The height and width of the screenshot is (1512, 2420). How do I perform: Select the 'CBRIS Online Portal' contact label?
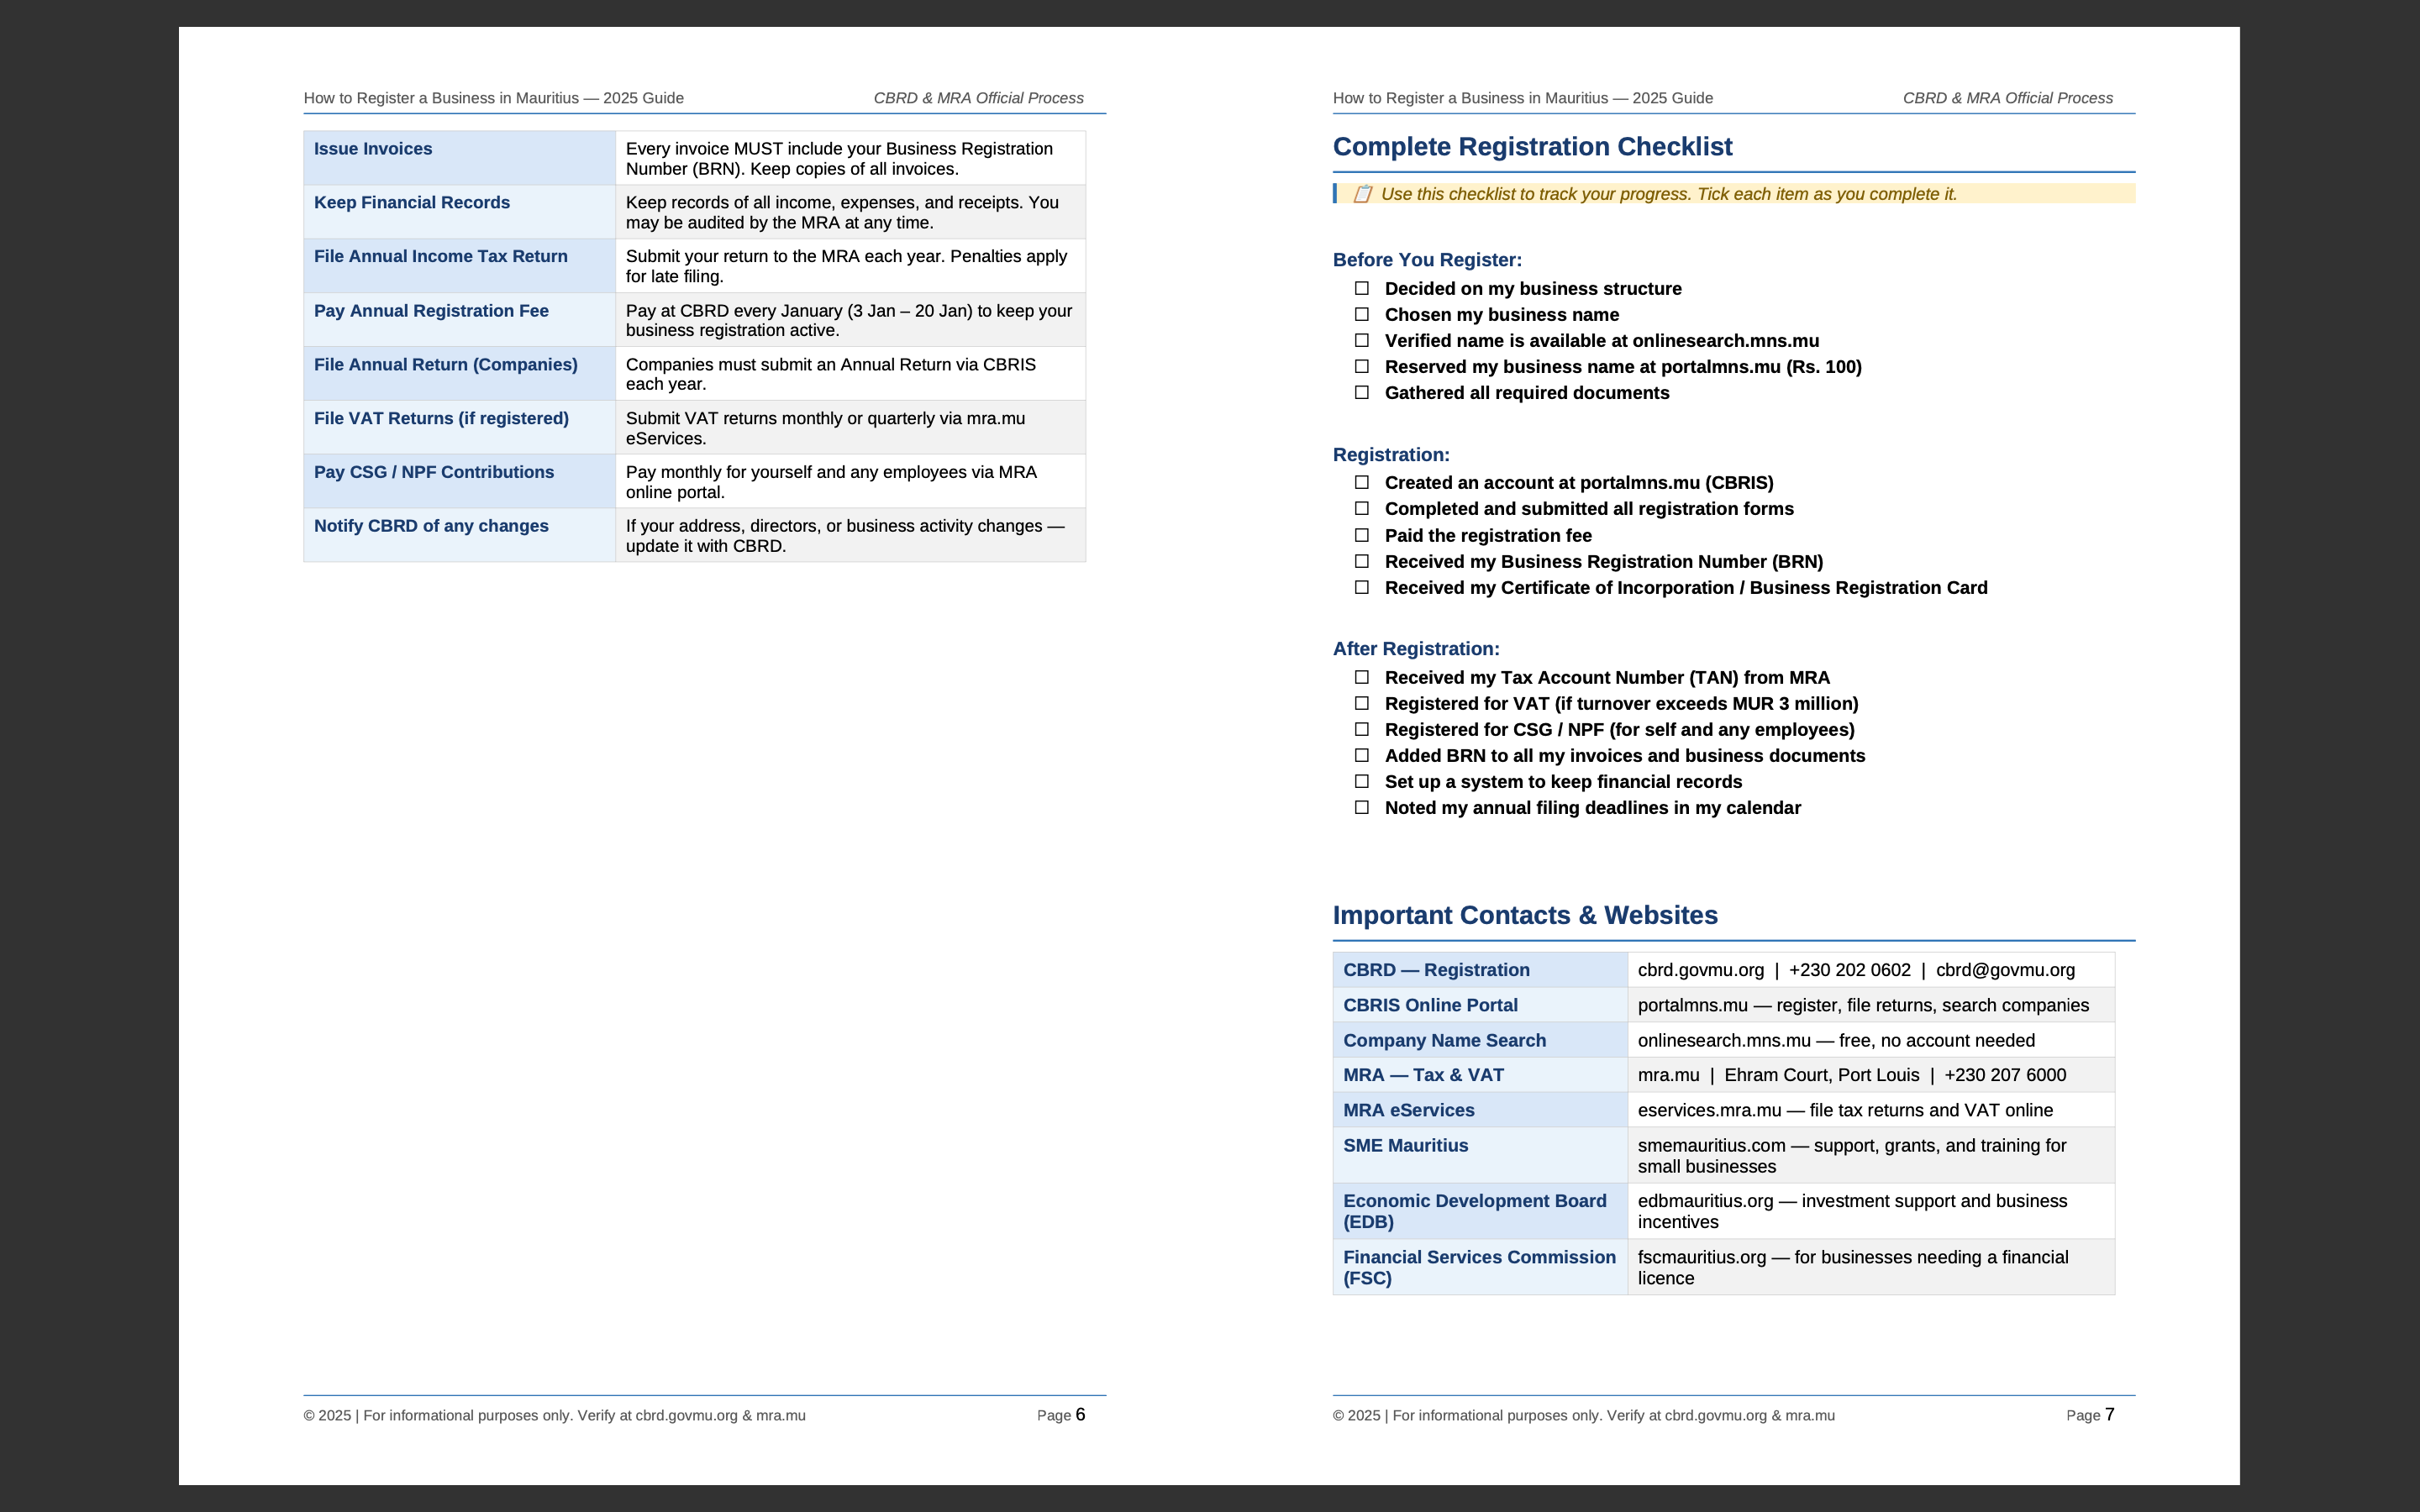[1430, 1005]
